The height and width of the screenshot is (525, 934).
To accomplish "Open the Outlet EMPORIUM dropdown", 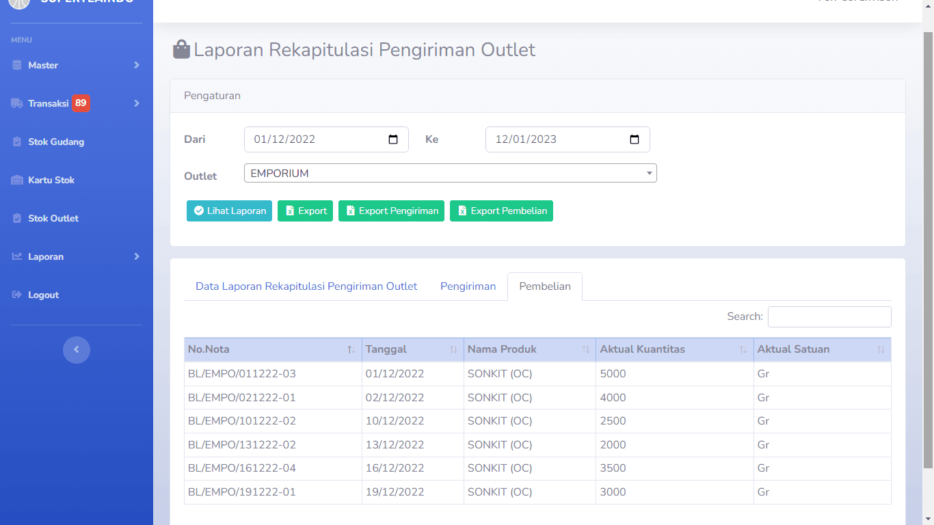I will (x=450, y=173).
